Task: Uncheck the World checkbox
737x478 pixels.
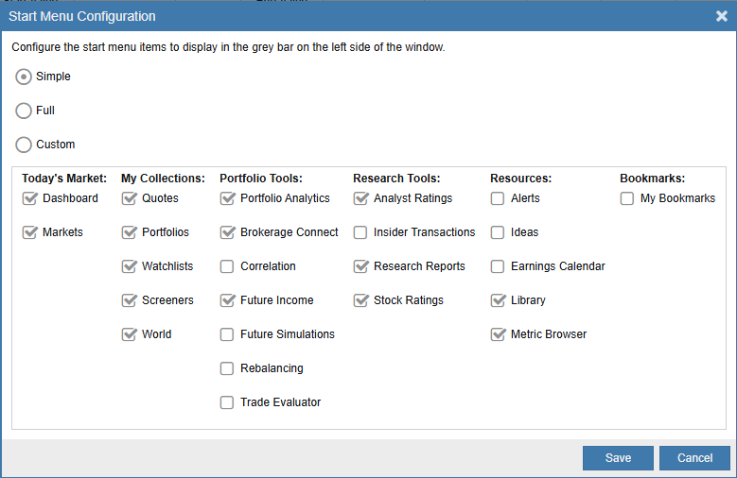Action: [x=129, y=334]
